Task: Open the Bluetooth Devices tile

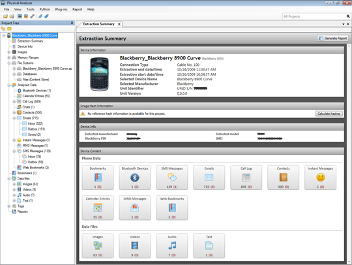Action: pyautogui.click(x=135, y=178)
